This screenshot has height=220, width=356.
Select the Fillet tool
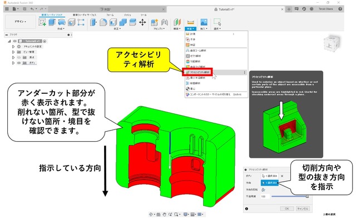coord(103,22)
